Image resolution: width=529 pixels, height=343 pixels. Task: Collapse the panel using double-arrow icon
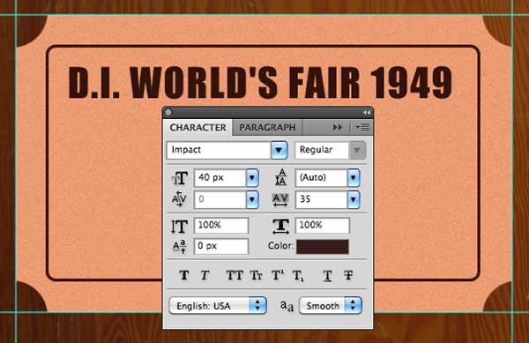pyautogui.click(x=367, y=113)
